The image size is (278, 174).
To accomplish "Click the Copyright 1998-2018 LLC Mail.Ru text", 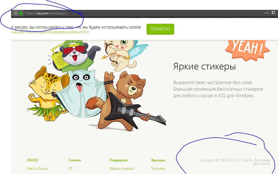I will coord(235,162).
